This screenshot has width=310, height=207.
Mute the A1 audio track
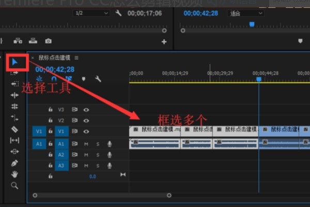[86, 143]
